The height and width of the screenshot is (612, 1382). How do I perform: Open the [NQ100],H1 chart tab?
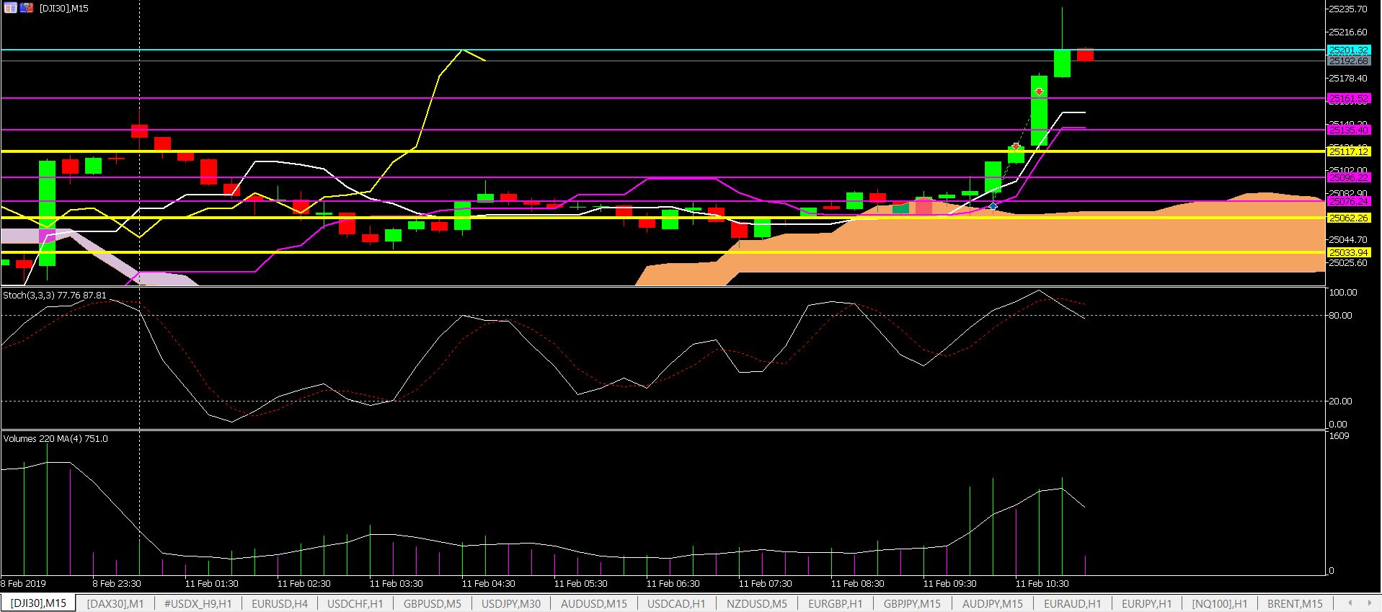pyautogui.click(x=1220, y=603)
